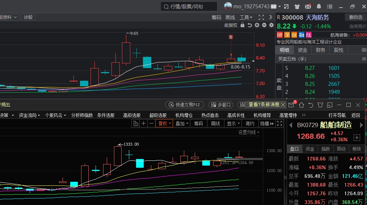Switch to the 股性 tab
The image size is (367, 205).
click(339, 50)
